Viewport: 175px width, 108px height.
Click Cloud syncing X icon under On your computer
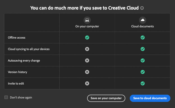coord(87,49)
